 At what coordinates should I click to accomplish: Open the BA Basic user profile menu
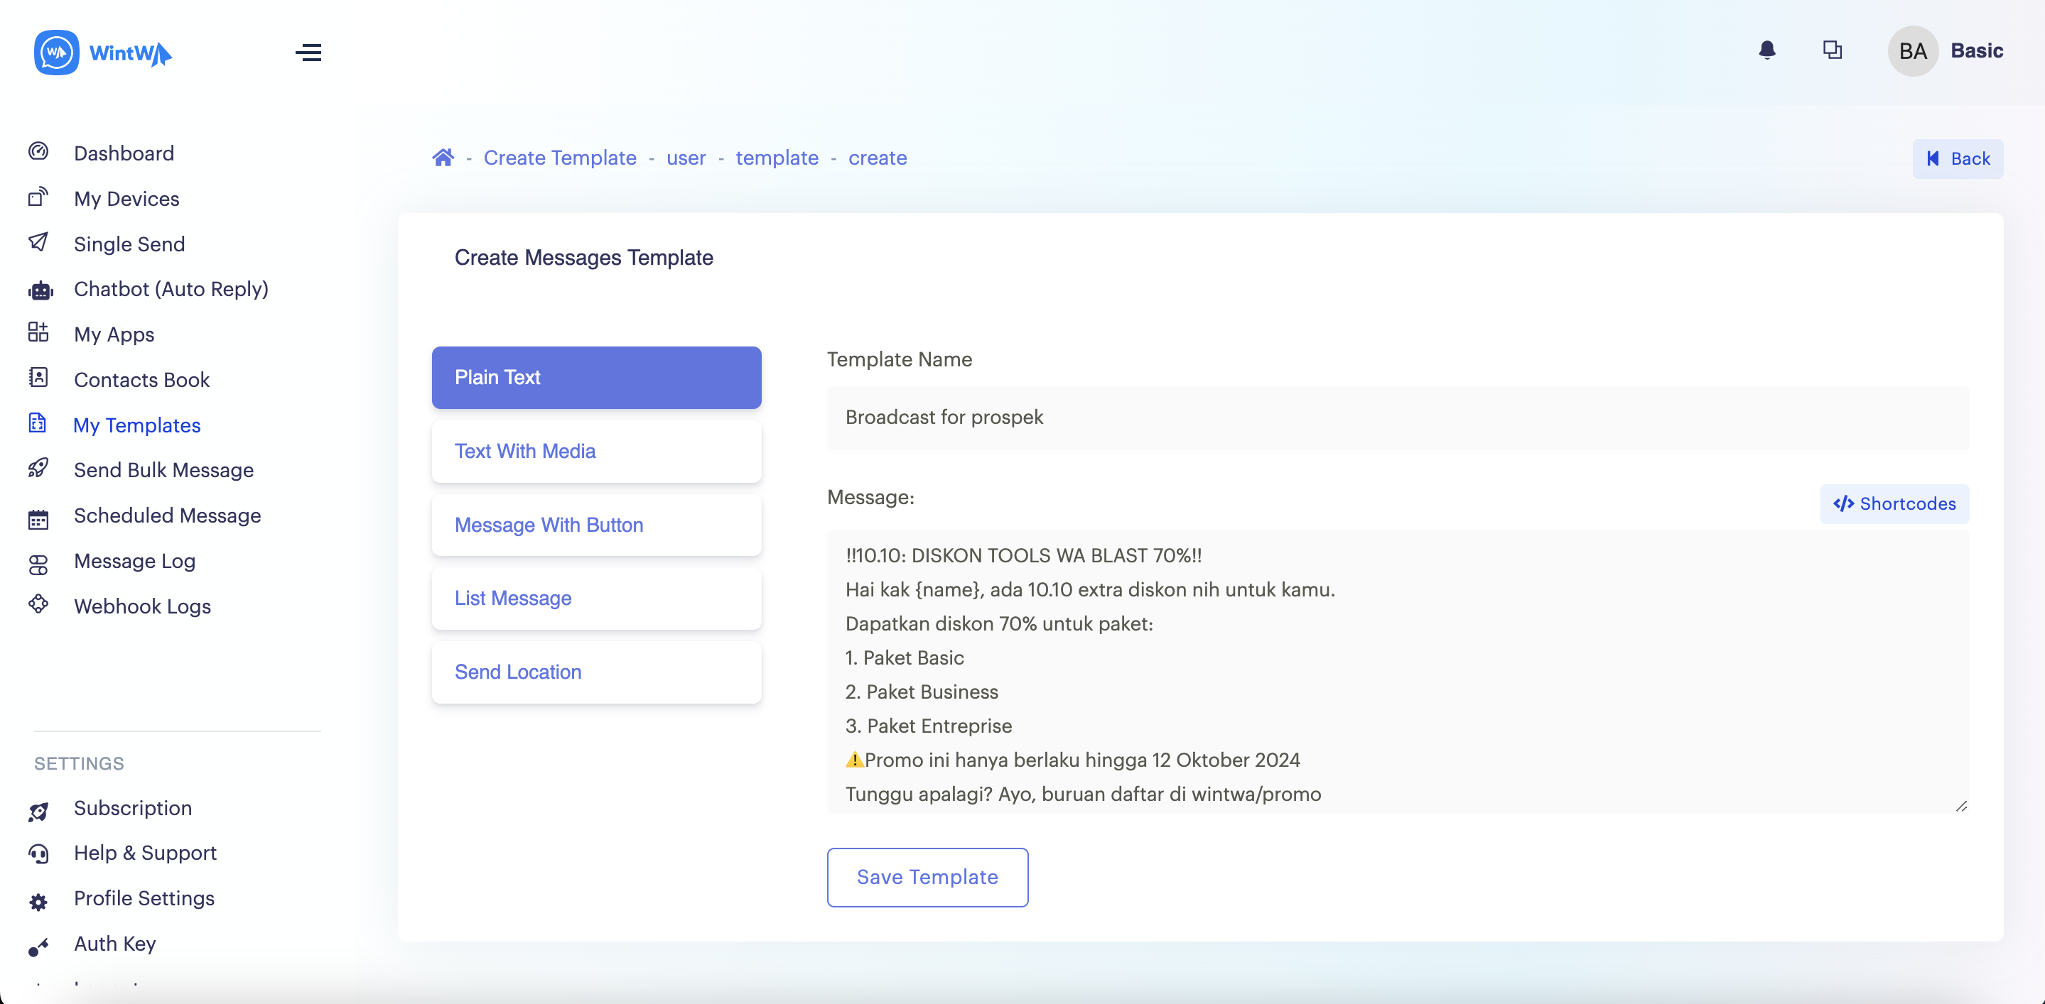pyautogui.click(x=1944, y=50)
